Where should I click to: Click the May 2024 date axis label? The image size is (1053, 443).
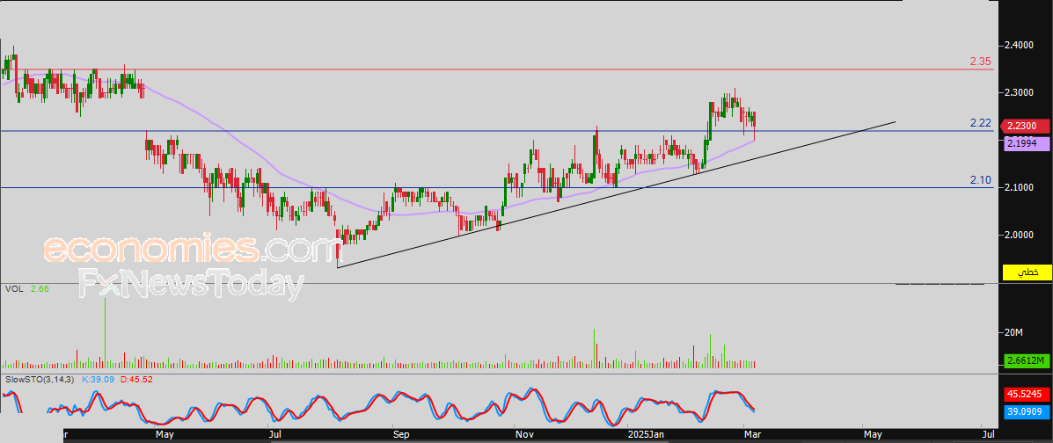pyautogui.click(x=165, y=435)
